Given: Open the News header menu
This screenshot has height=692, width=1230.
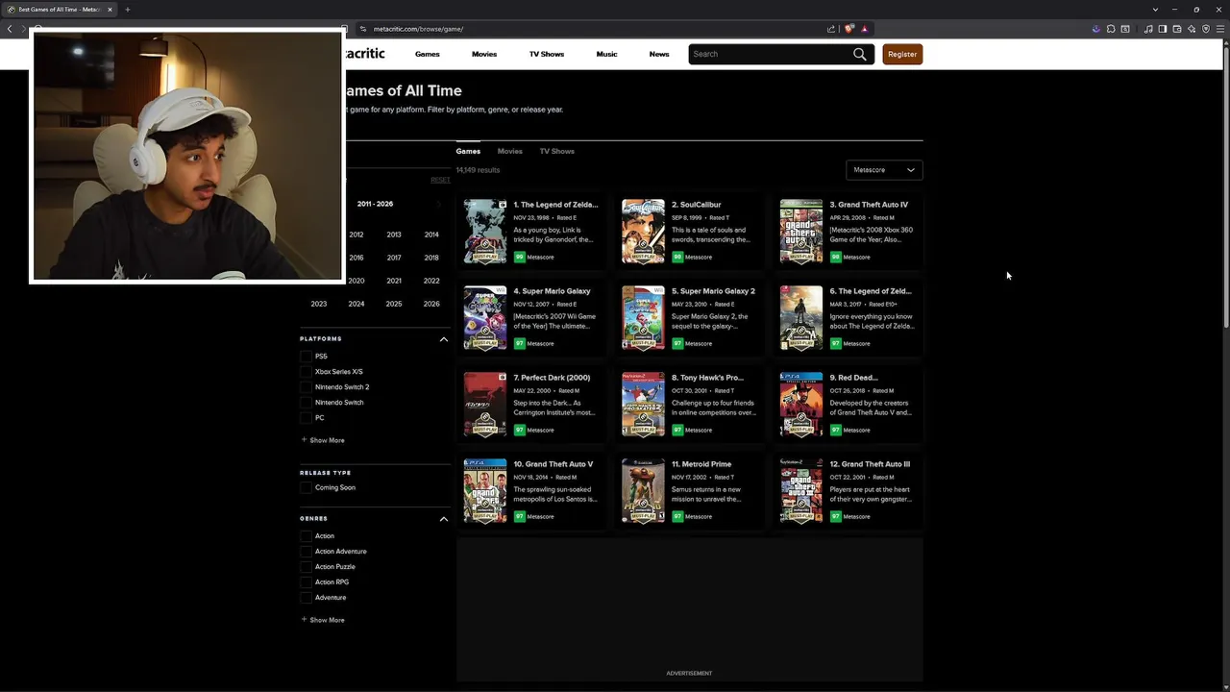Looking at the screenshot, I should (x=659, y=54).
